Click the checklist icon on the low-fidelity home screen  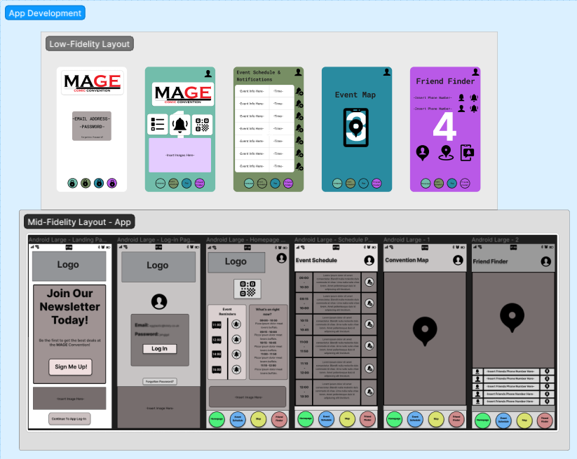tap(158, 125)
